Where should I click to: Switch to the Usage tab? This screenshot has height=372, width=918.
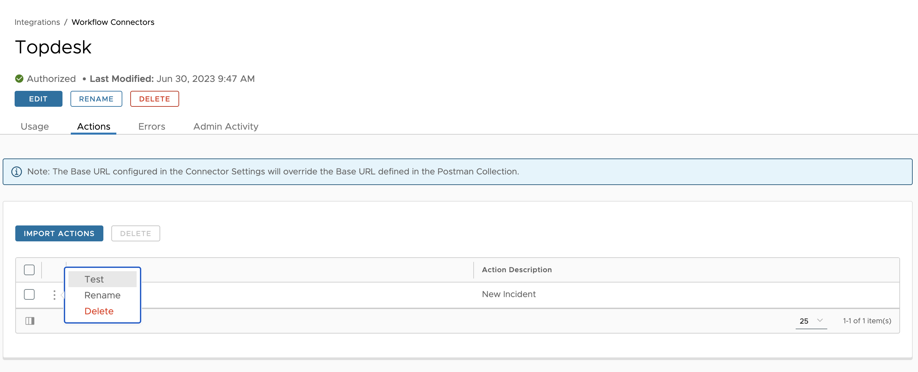coord(34,126)
